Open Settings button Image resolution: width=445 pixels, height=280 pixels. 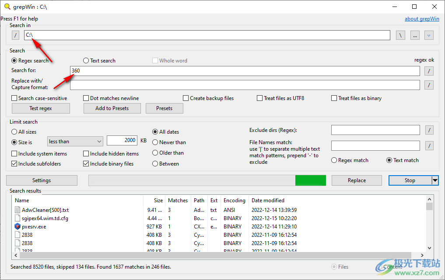click(42, 180)
